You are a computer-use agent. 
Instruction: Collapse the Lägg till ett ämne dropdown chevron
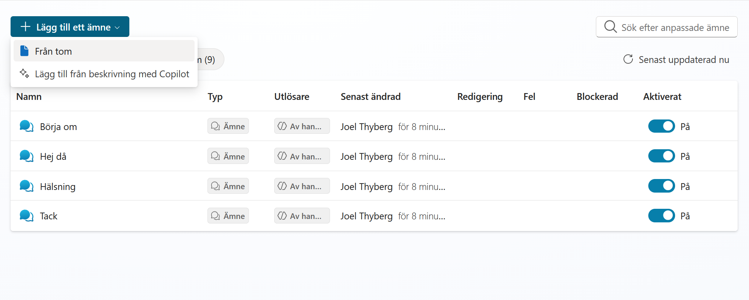coord(117,28)
